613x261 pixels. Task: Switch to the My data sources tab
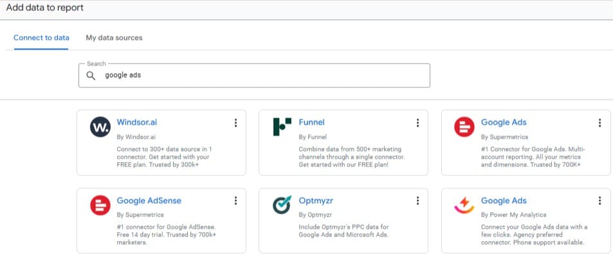[x=114, y=38]
